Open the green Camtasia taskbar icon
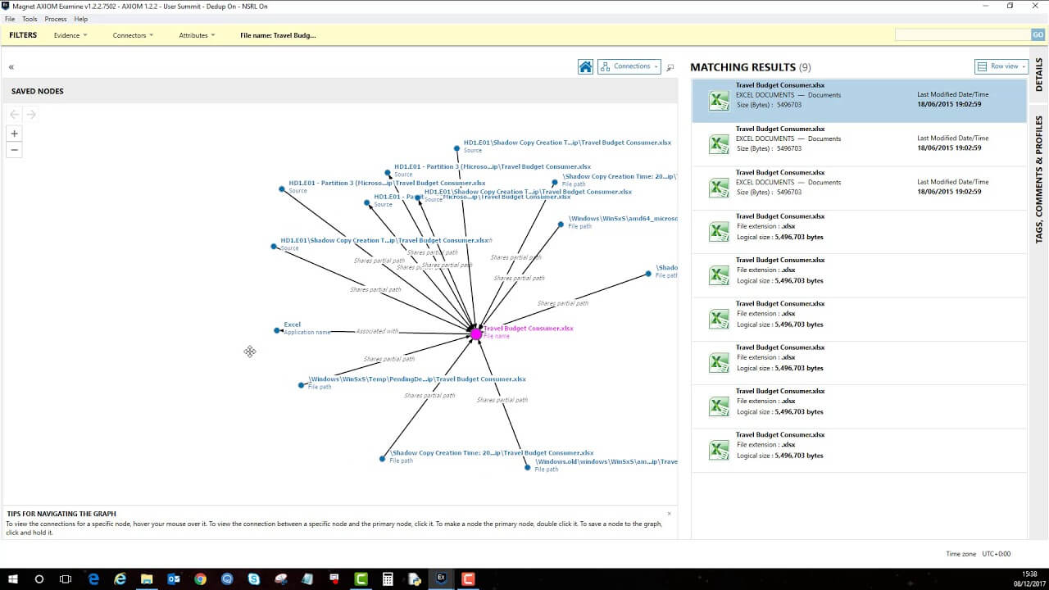The image size is (1049, 590). tap(361, 579)
